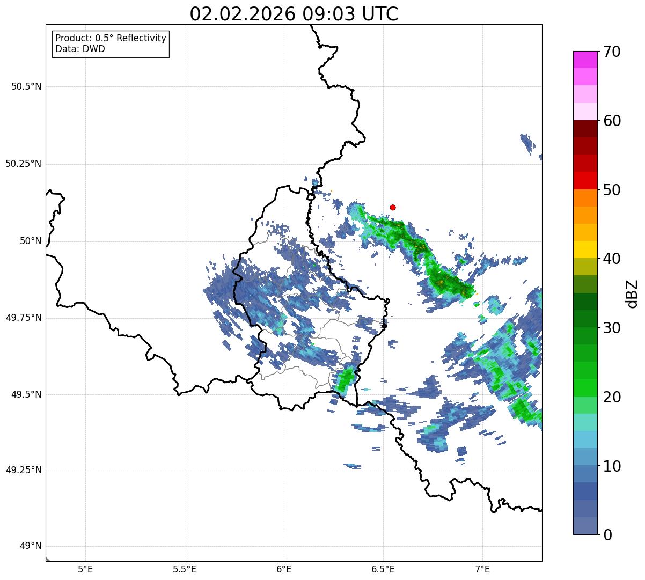Click the 49.75°N latitude label
Viewport: 645px width, 580px height.
tap(24, 318)
